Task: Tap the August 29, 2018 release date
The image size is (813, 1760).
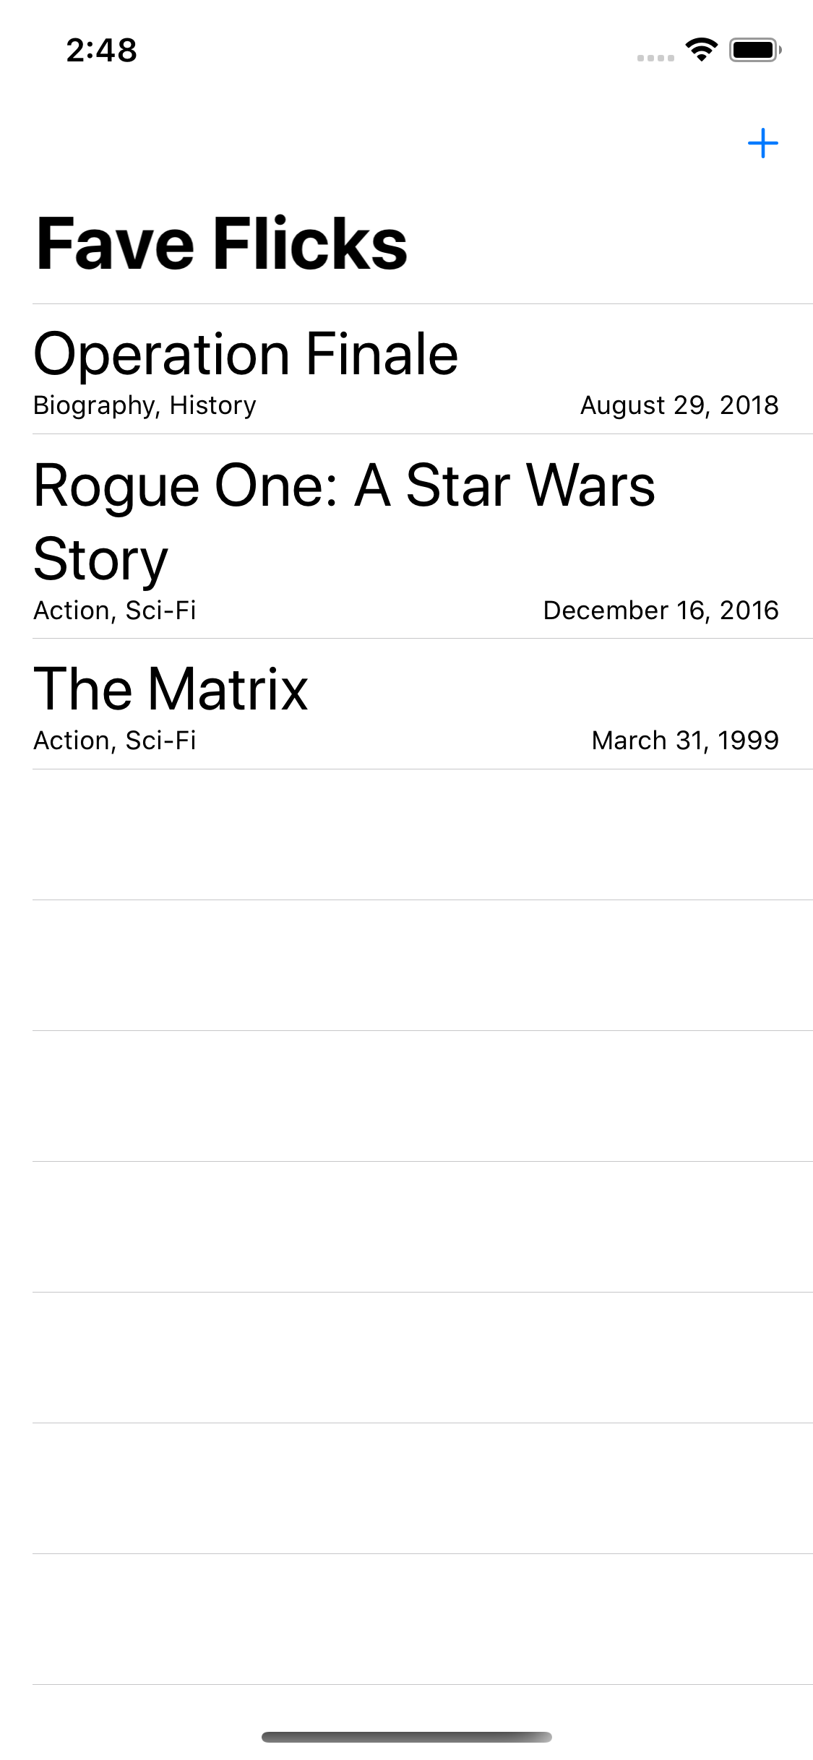Action: click(679, 405)
